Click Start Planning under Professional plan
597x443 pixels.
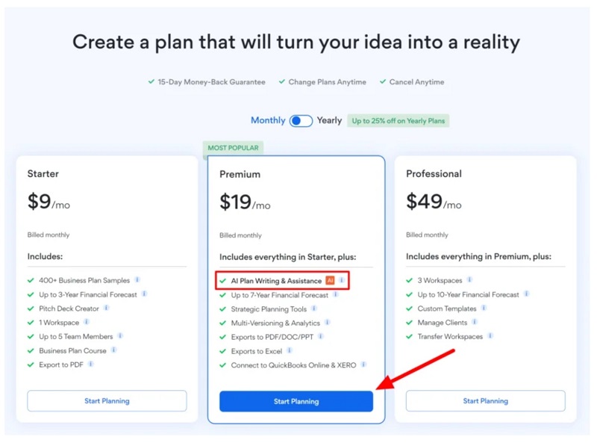486,400
